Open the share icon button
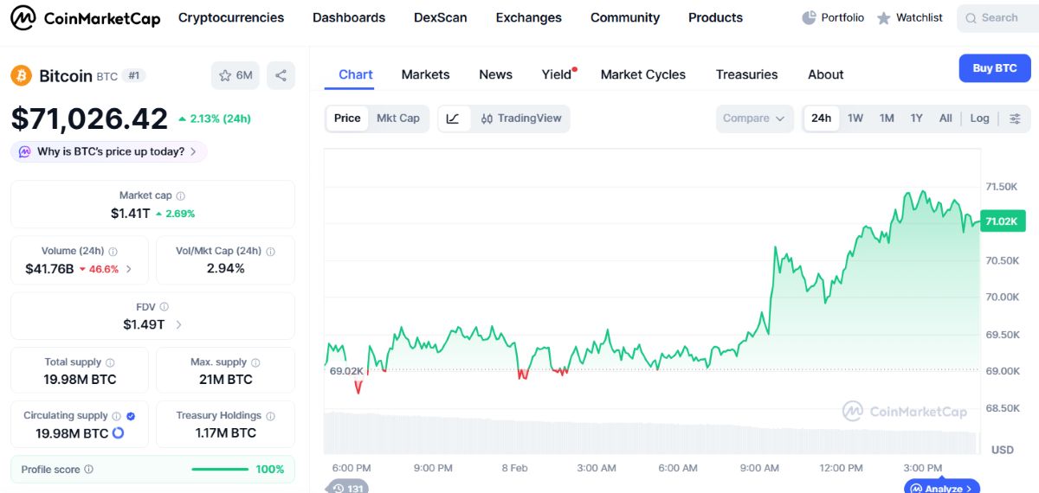 pyautogui.click(x=281, y=75)
